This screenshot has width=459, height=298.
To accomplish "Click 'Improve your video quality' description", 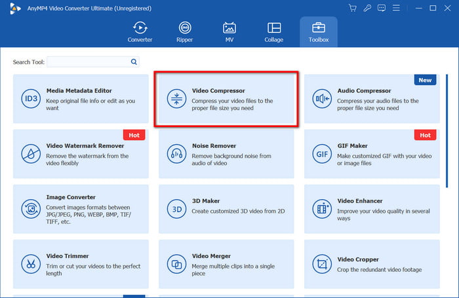I will tap(383, 215).
